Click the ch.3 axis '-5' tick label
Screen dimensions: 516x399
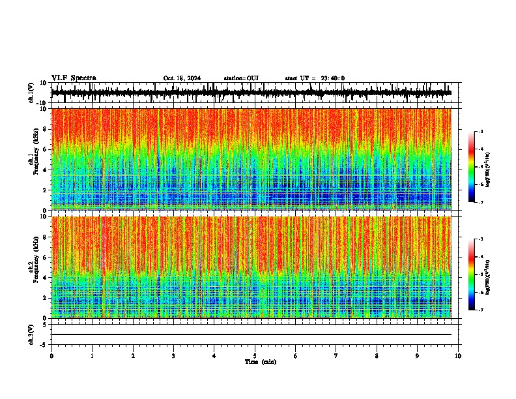(44, 345)
